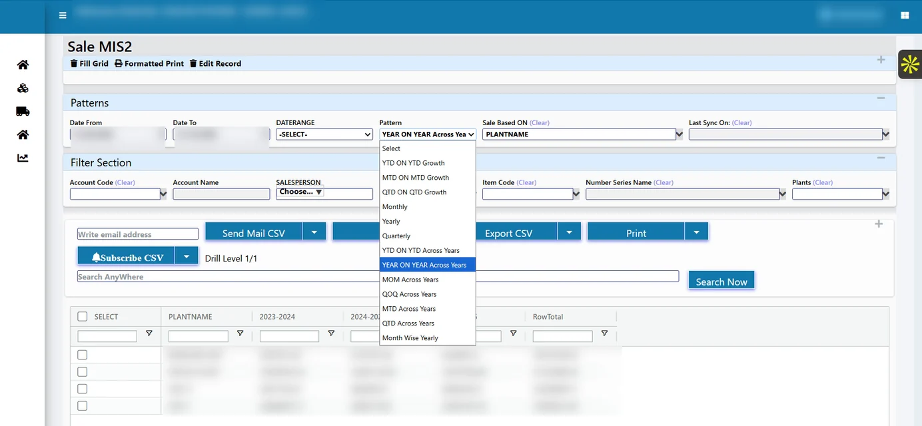Open the hamburger menu icon
This screenshot has width=922, height=426.
(x=63, y=15)
